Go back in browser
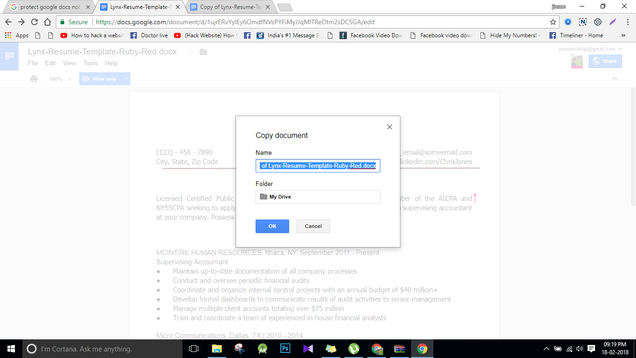Viewport: 636px width, 358px height. click(8, 22)
